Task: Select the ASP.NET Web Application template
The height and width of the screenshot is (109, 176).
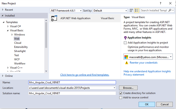Action: coord(85,18)
